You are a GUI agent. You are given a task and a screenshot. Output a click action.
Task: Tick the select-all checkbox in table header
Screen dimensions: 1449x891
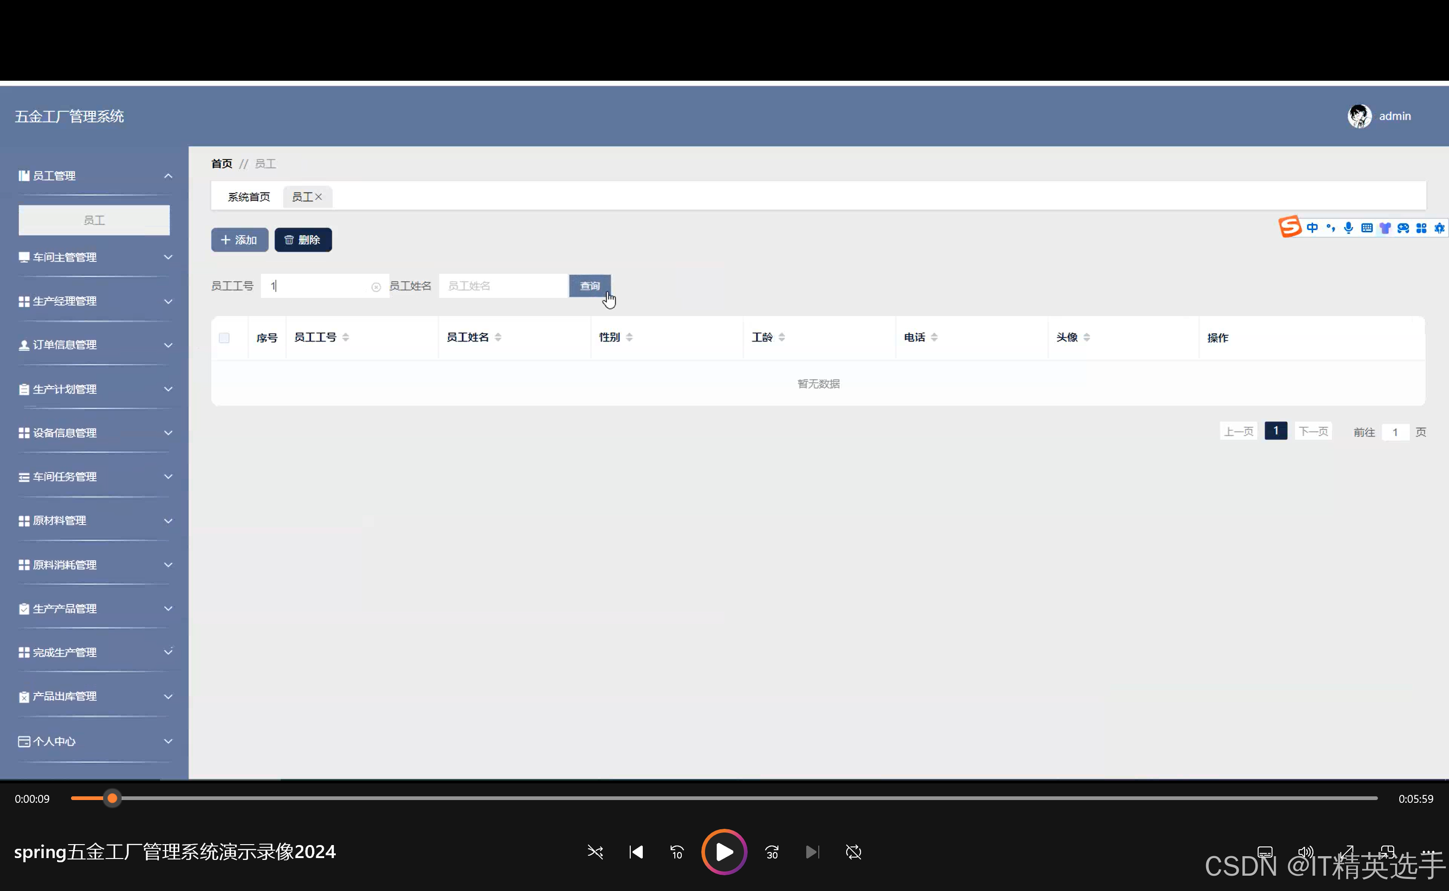click(x=224, y=338)
